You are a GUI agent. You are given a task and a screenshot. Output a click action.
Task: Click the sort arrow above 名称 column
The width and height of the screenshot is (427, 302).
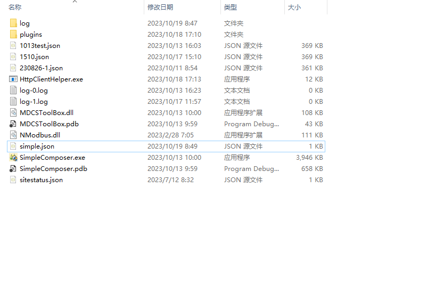click(75, 2)
